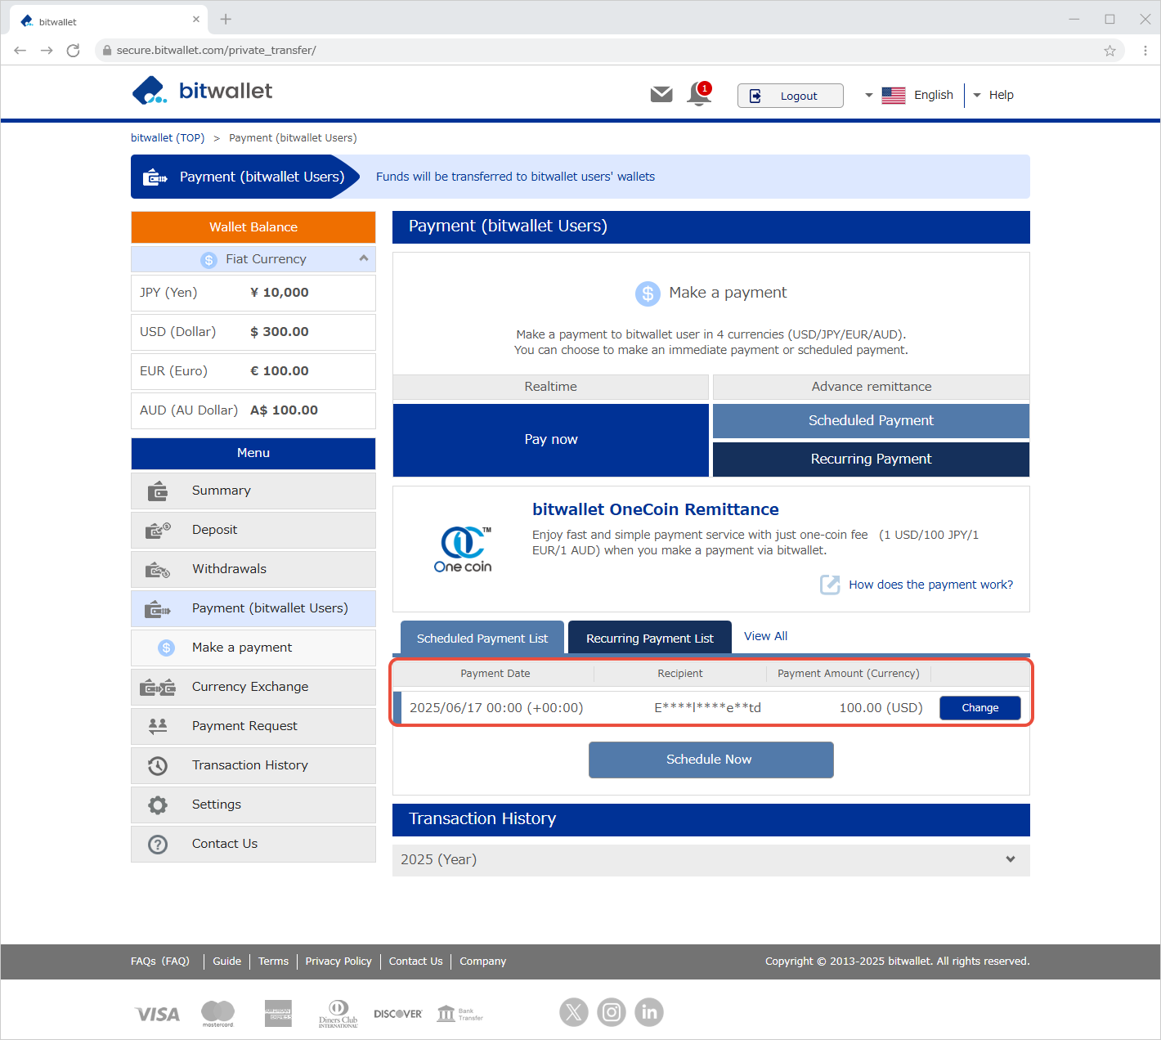The width and height of the screenshot is (1161, 1040).
Task: Click the Settings gear icon
Action: pos(158,805)
